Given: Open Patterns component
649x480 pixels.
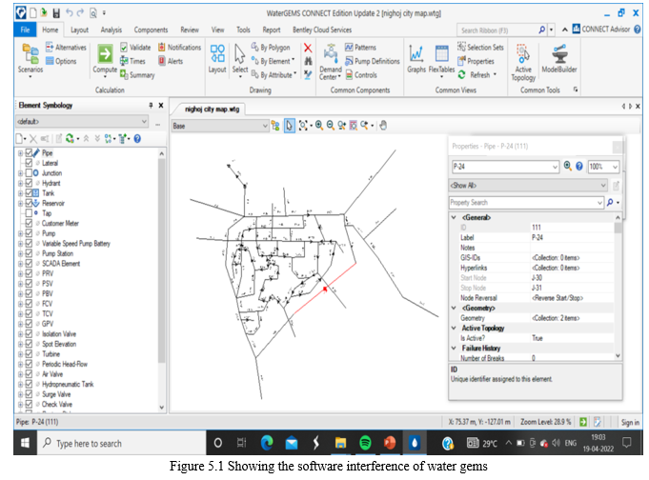Looking at the screenshot, I should pos(360,48).
